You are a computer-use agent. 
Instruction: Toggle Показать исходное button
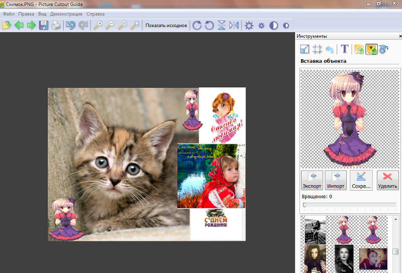coord(166,26)
